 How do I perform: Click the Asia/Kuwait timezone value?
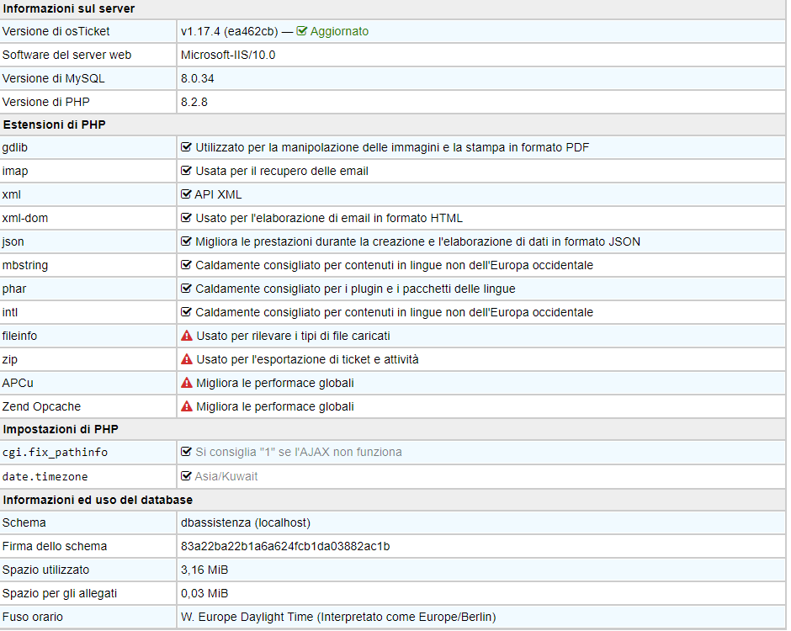point(226,476)
